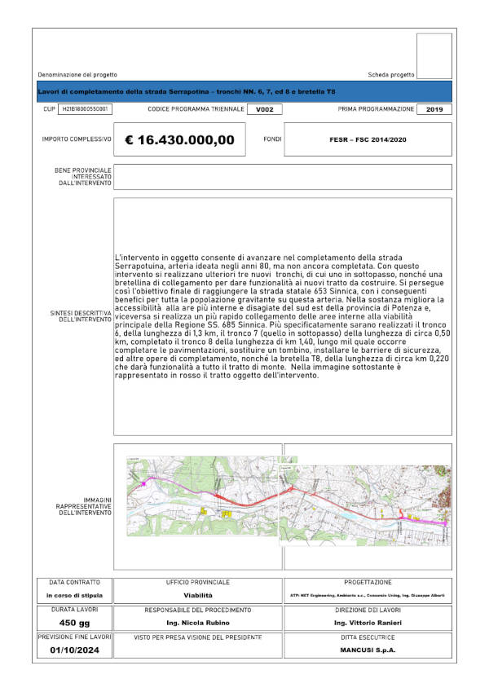Click the 'in corso di stipula' contract date cell
This screenshot has height=692, width=489.
pos(74,596)
